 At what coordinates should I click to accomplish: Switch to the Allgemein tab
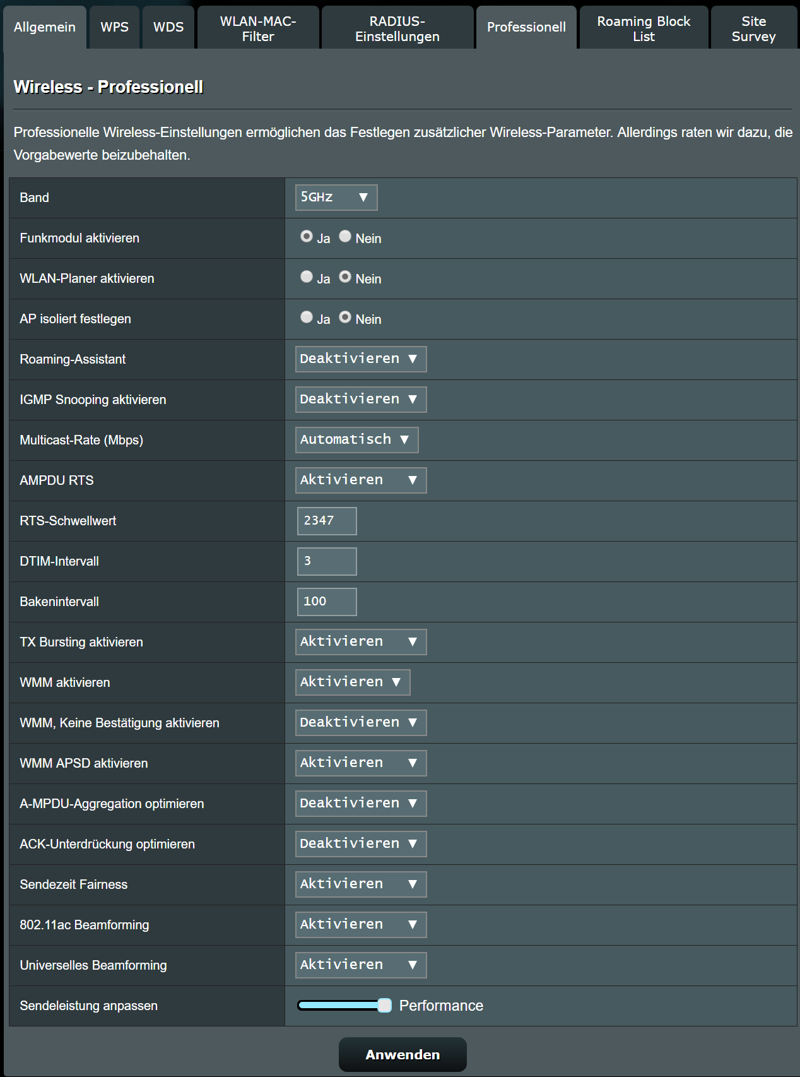click(45, 28)
